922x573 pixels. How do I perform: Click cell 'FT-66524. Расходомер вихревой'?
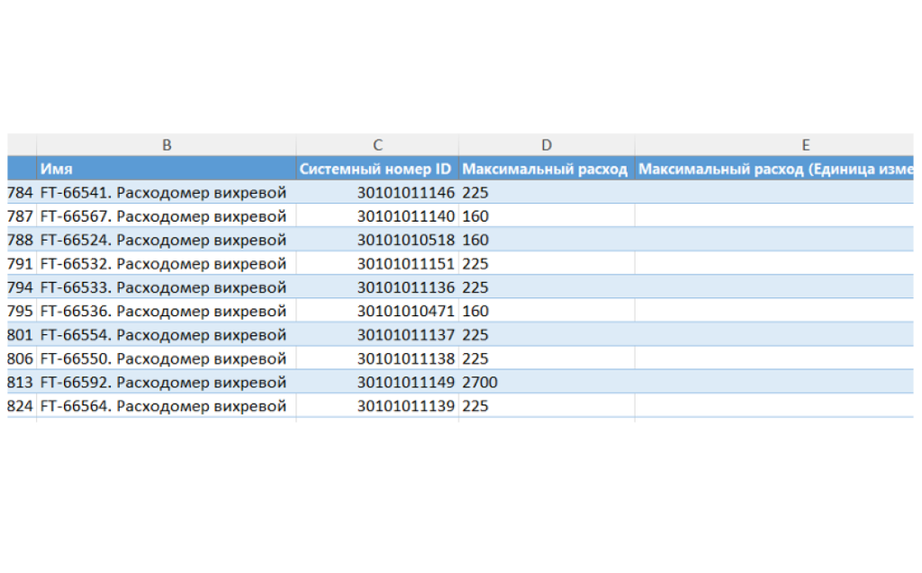point(167,240)
